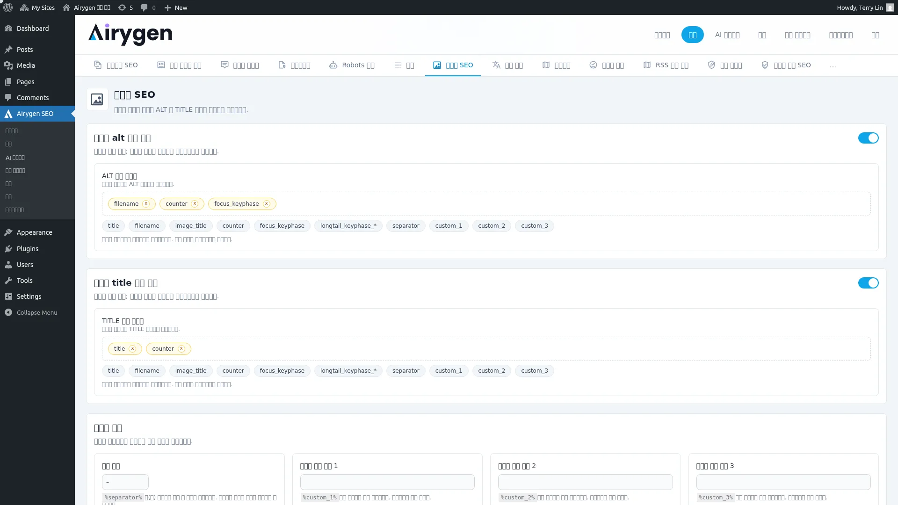
Task: Add title variable to ALT template
Action: pyautogui.click(x=114, y=226)
